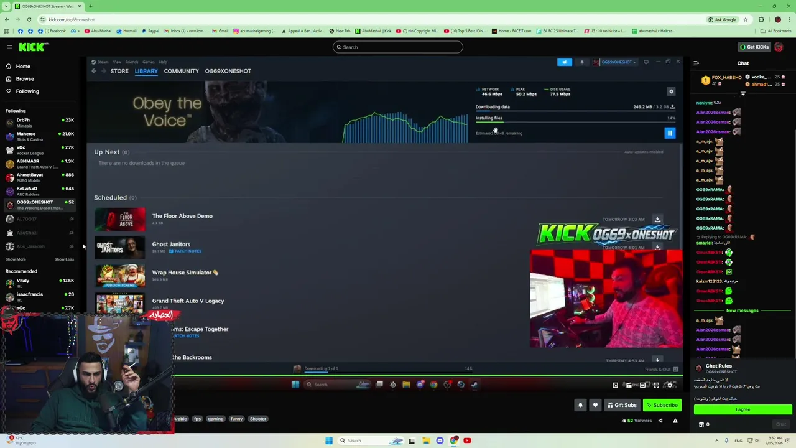Toggle theater mode on video player

tap(642, 385)
